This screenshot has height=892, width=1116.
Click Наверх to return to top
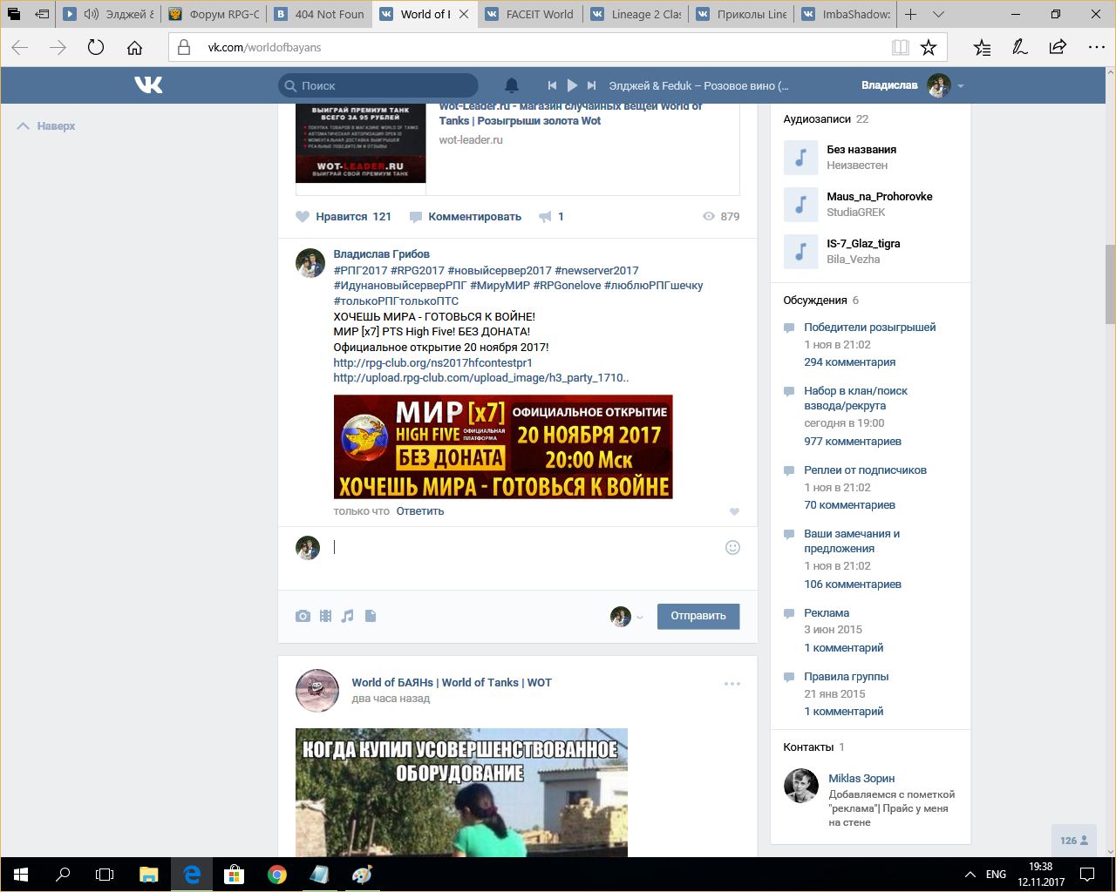coord(46,126)
